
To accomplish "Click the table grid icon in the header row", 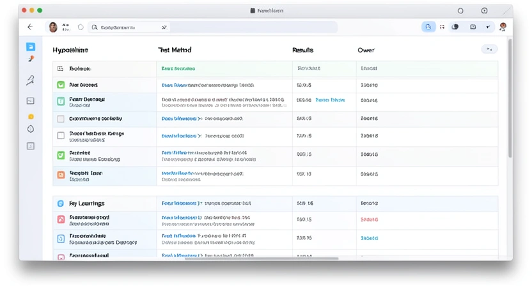I will [x=60, y=69].
